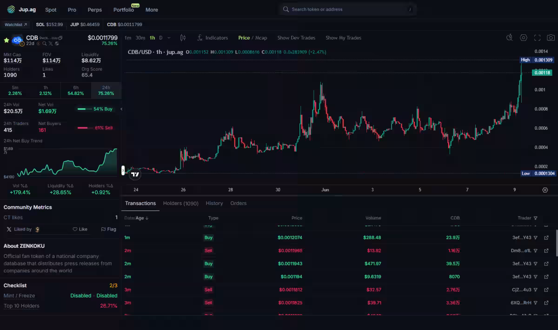This screenshot has width=558, height=330.
Task: Expand the timeframe interval dropdown chevron
Action: (x=169, y=38)
